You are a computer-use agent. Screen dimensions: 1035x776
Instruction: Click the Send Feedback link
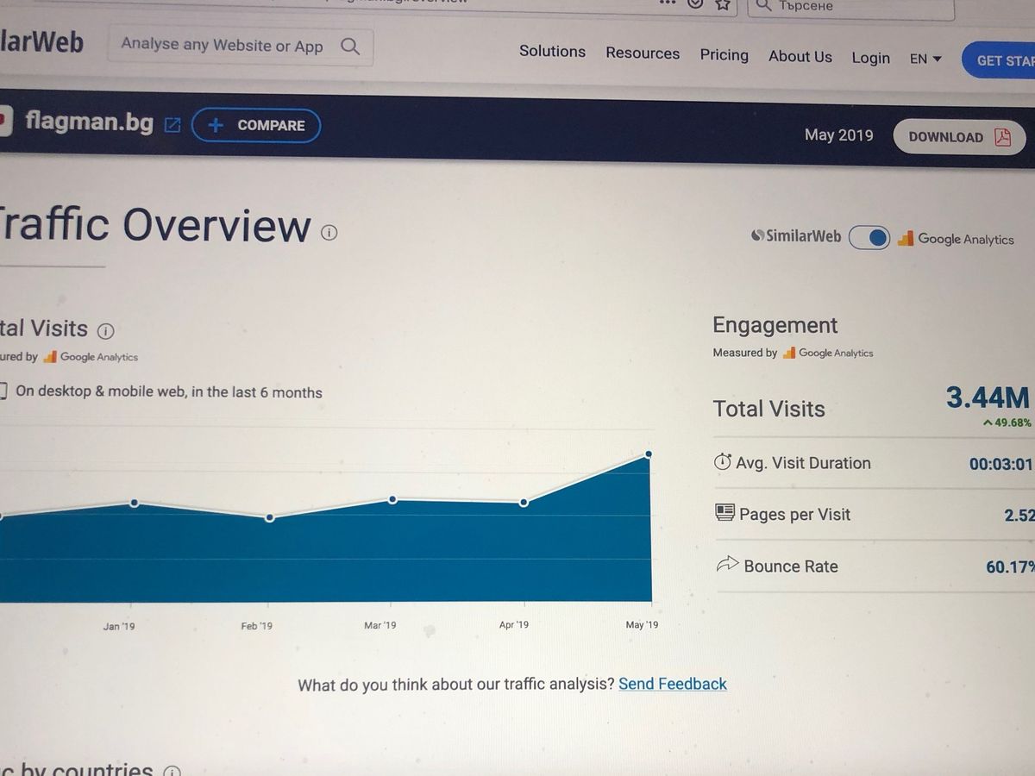(673, 684)
